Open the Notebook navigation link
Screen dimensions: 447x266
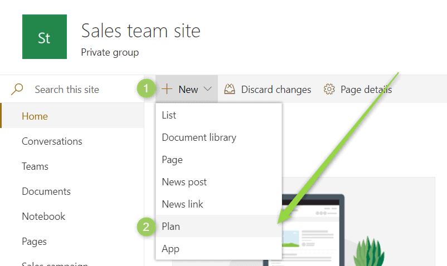point(43,216)
